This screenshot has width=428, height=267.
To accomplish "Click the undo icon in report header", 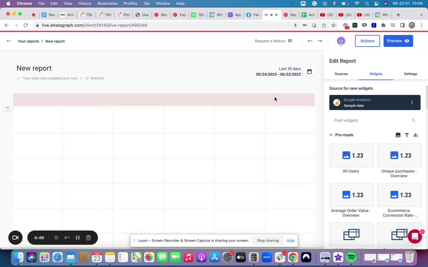I will point(310,41).
